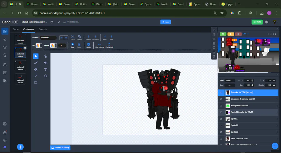Switch to the Code tab
Screen dimensions: 281x153
coord(16,29)
